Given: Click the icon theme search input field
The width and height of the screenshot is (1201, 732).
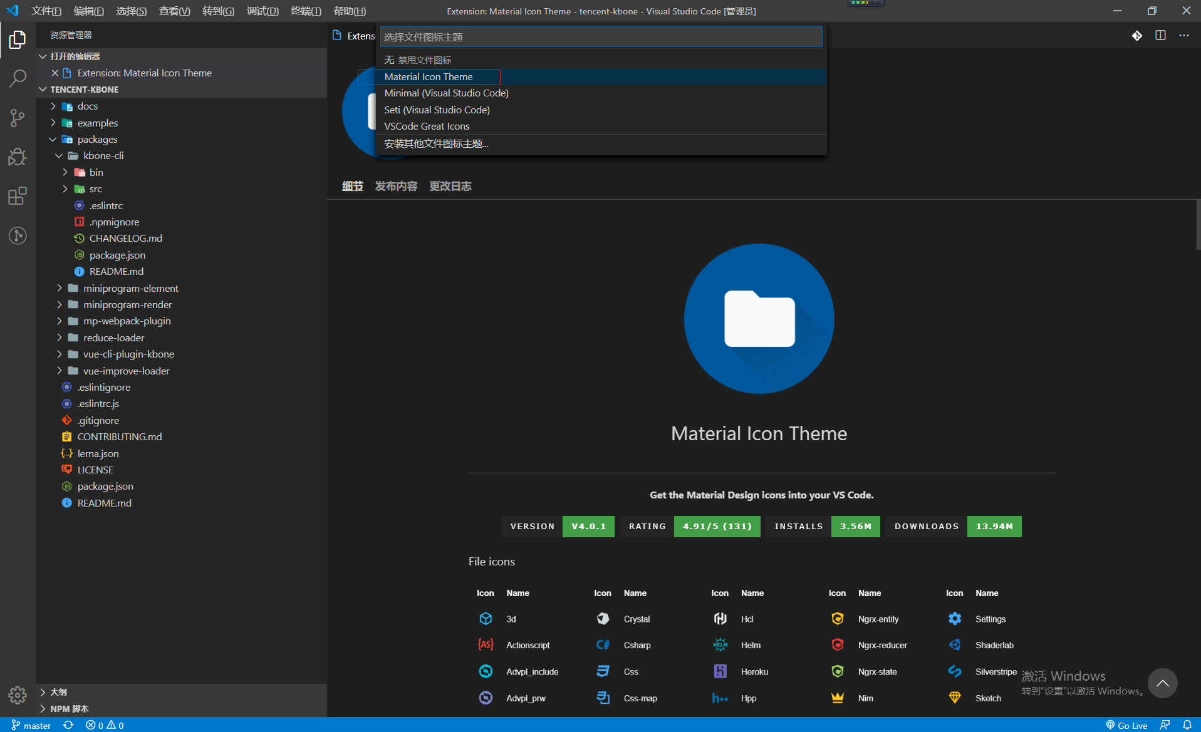Looking at the screenshot, I should (x=601, y=37).
